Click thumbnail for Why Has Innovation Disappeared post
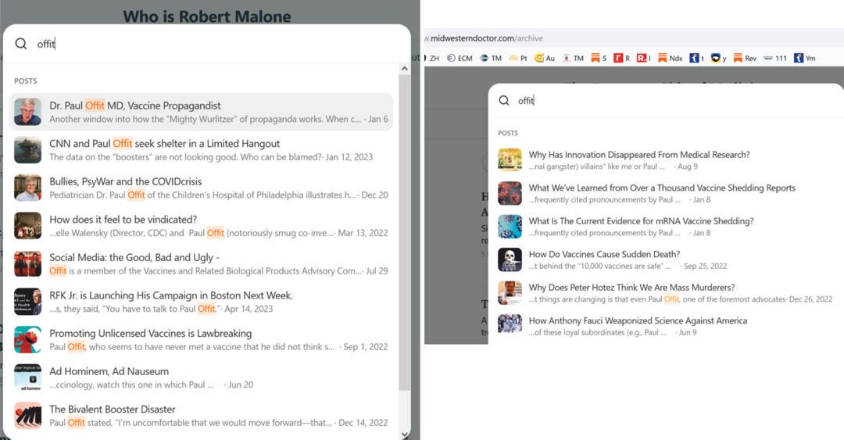 coord(510,160)
